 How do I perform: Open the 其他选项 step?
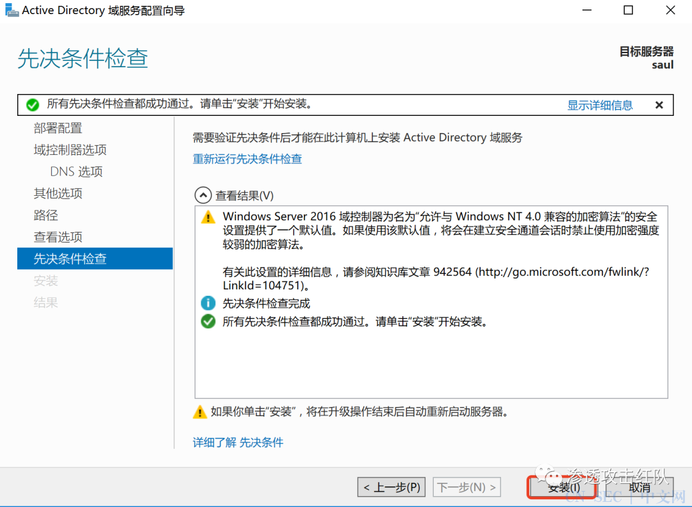[x=58, y=193]
